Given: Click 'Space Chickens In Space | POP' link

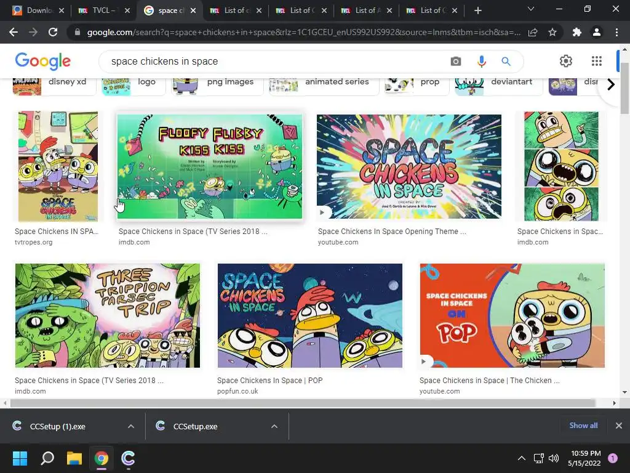Looking at the screenshot, I should [x=269, y=381].
